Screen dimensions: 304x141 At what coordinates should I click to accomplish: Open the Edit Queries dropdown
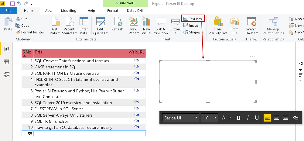(x=101, y=26)
